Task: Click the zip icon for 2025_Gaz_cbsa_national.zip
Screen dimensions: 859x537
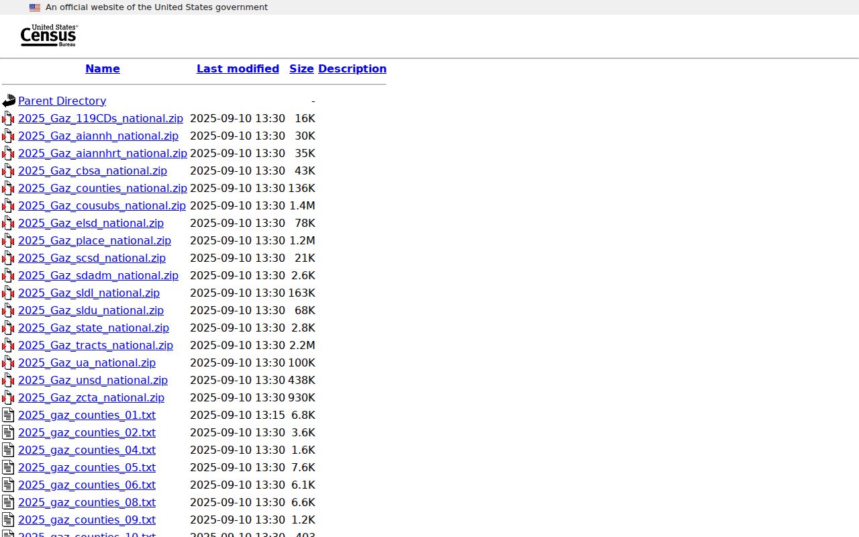Action: 9,170
